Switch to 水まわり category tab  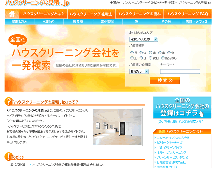(x=49, y=22)
